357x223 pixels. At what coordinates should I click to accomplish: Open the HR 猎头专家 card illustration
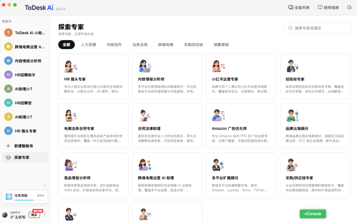(x=71, y=66)
